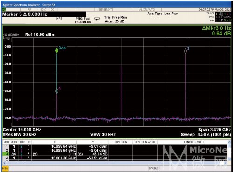Click the FUNCTION WIDTH column header
The image size is (234, 173).
145,142
